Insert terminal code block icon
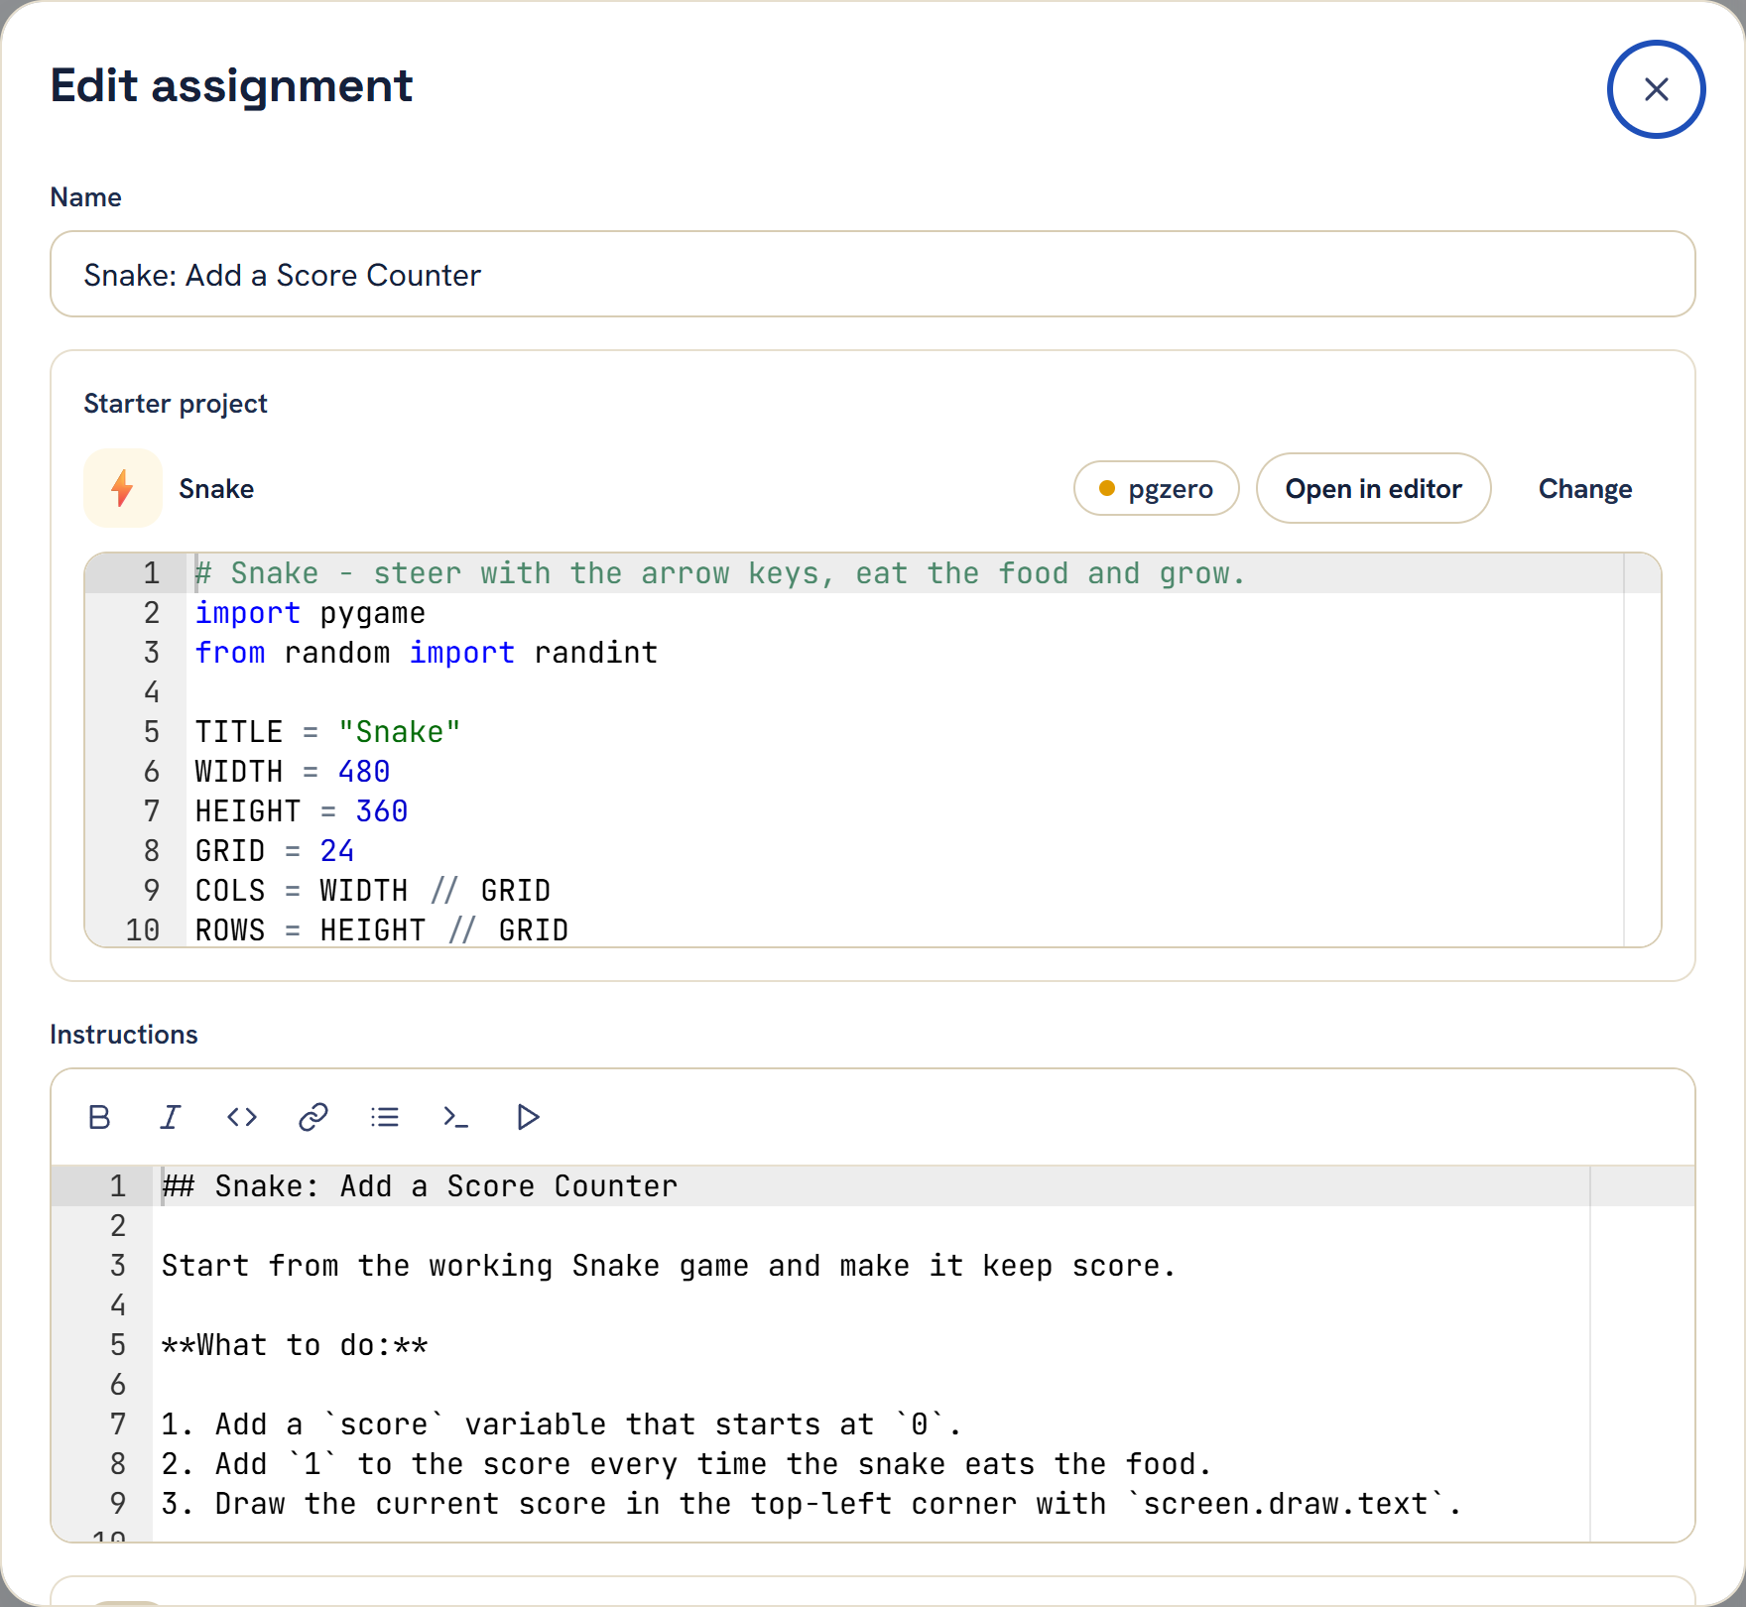 [x=456, y=1117]
